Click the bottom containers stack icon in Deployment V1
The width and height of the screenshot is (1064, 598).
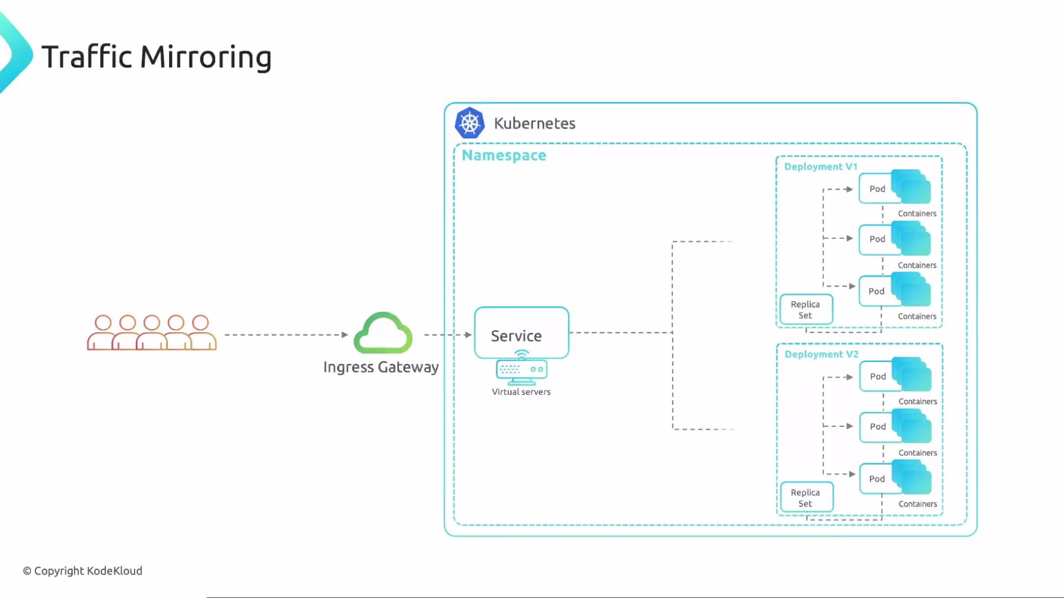point(911,290)
